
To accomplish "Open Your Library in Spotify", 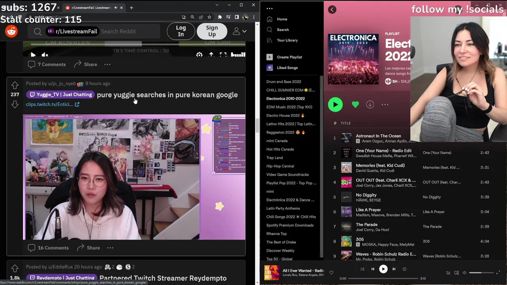I will [x=282, y=40].
